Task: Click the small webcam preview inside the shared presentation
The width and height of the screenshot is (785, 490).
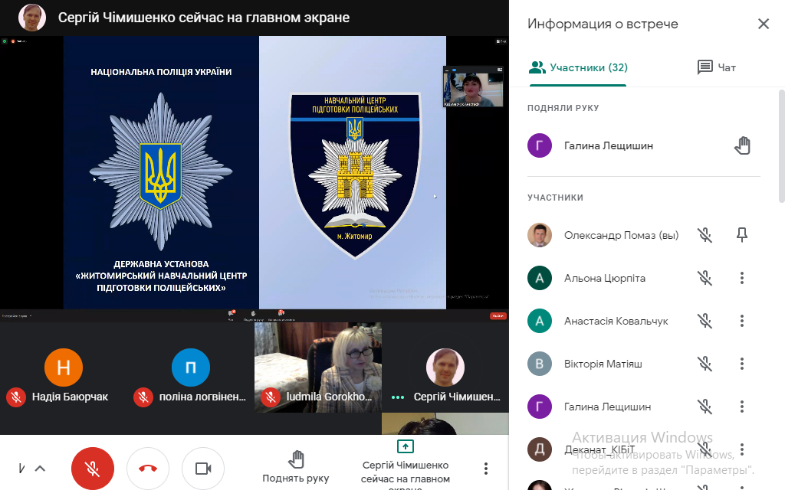Action: (473, 87)
